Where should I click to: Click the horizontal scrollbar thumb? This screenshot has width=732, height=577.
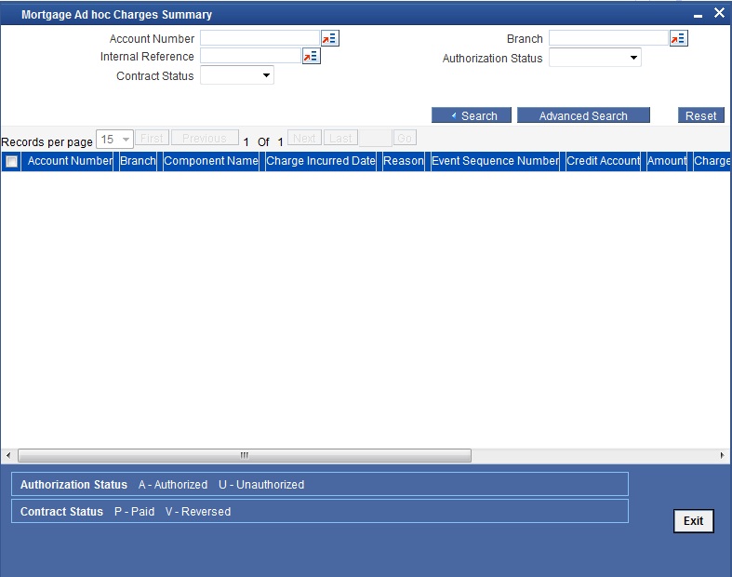(x=245, y=455)
